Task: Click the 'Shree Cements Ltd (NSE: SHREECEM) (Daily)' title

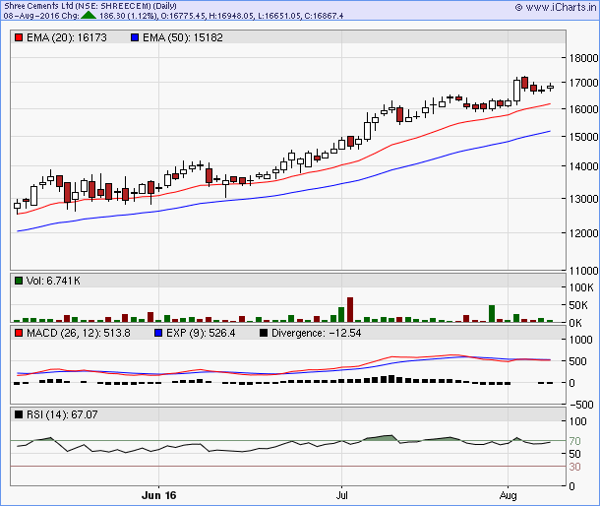Action: [90, 6]
